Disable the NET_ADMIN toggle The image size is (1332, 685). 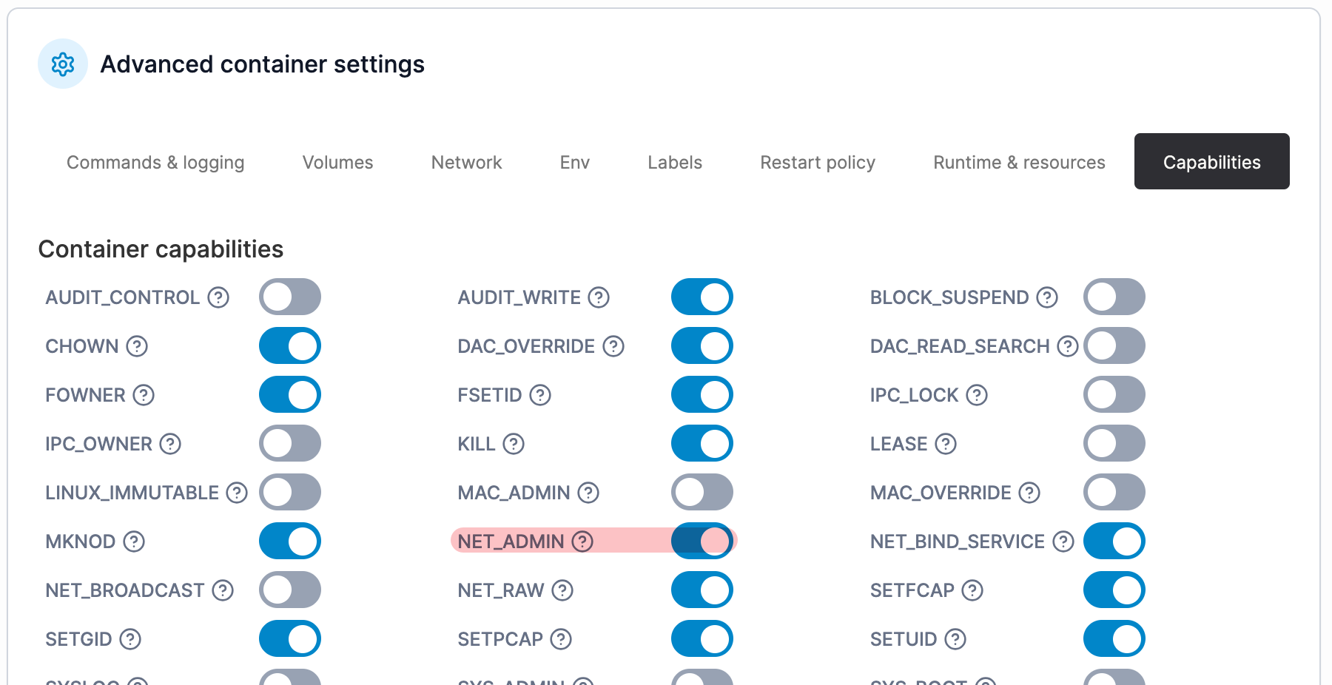coord(702,541)
